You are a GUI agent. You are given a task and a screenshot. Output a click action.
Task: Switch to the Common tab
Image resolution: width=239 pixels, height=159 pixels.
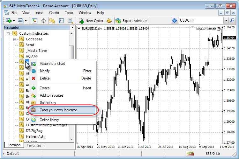pos(14,145)
